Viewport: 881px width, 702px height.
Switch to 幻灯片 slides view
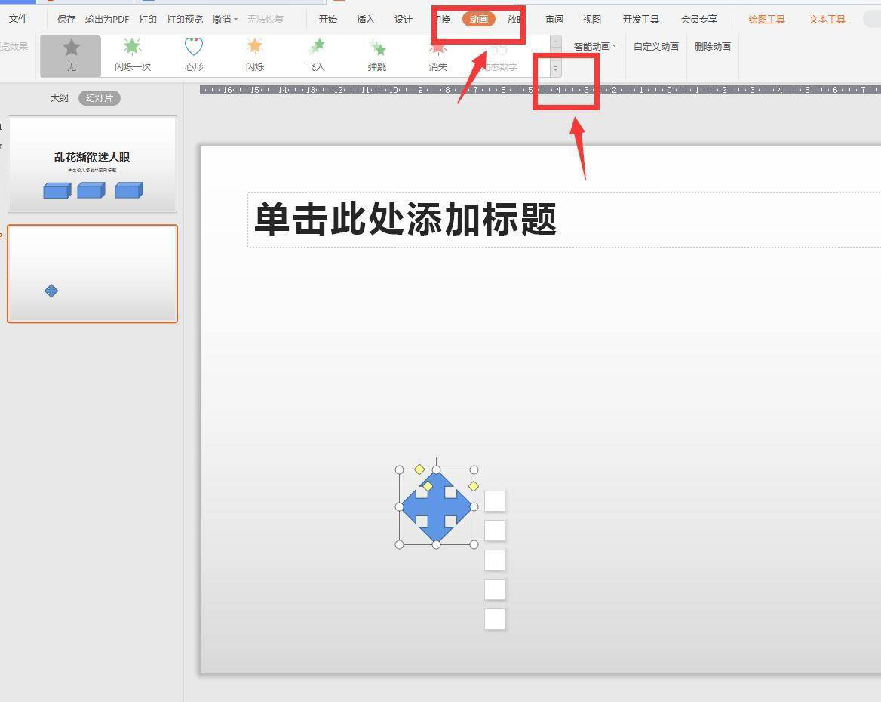(100, 98)
